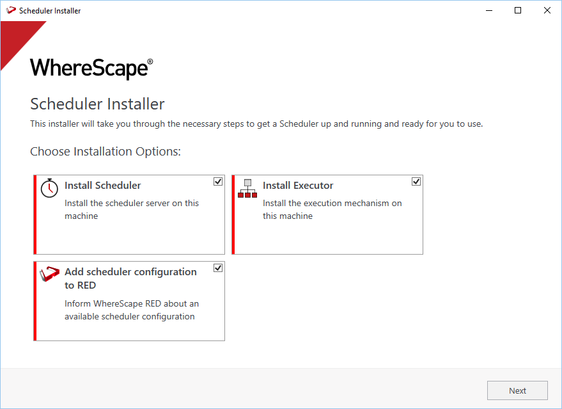Close the Scheduler Installer window
The image size is (562, 409).
tap(547, 10)
